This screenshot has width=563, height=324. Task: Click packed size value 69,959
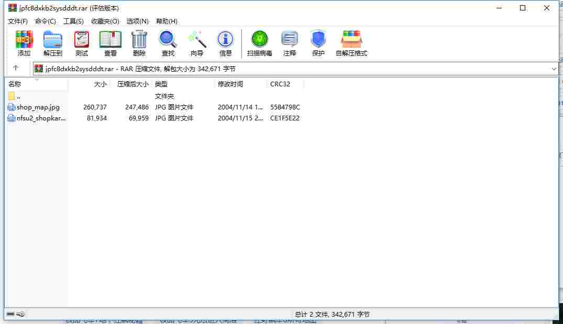139,118
